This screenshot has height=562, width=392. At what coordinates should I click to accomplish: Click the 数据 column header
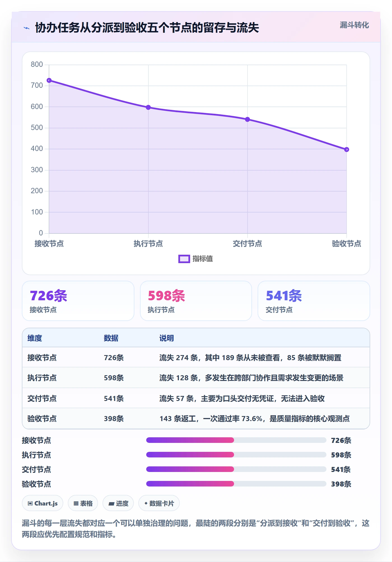[111, 338]
